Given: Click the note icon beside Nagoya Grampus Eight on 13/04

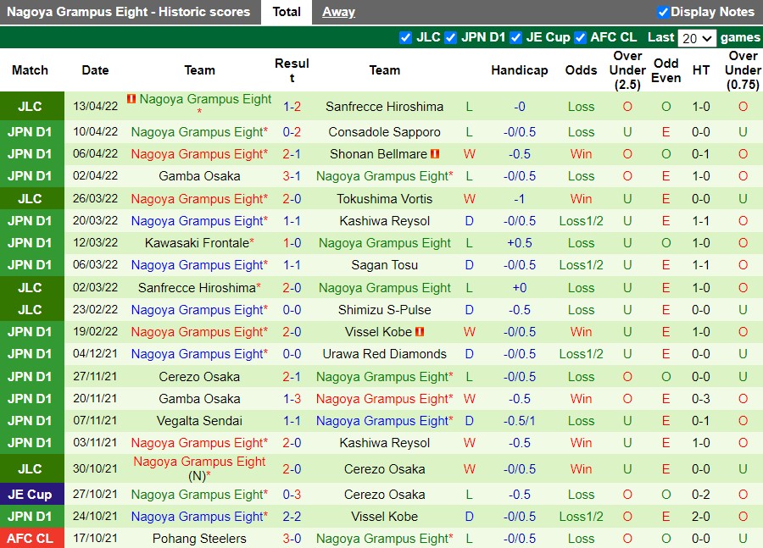Looking at the screenshot, I should pos(131,99).
